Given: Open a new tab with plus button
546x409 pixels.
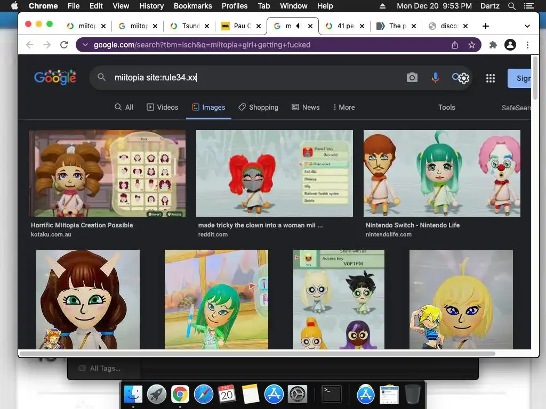Looking at the screenshot, I should (x=485, y=26).
